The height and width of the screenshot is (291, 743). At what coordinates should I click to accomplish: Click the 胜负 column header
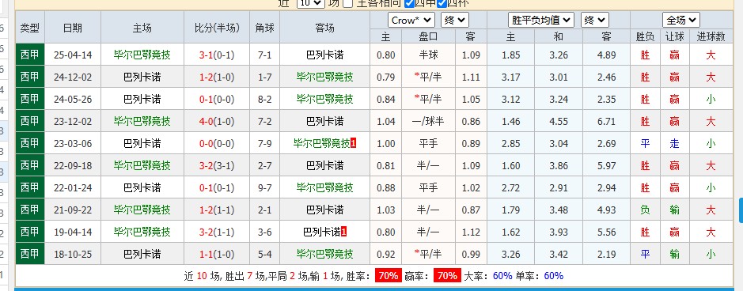(645, 36)
